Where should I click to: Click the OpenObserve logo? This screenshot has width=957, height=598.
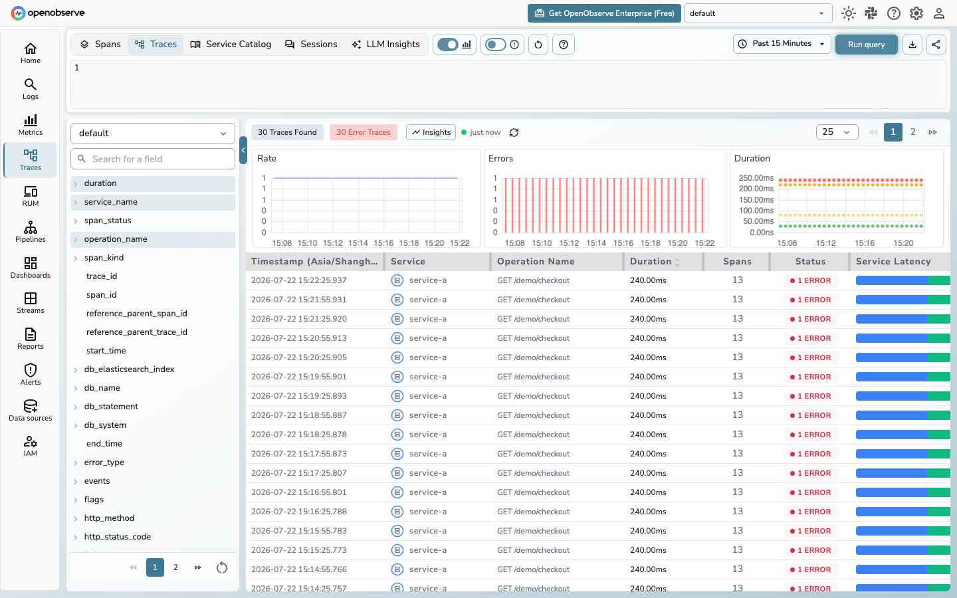click(x=47, y=13)
